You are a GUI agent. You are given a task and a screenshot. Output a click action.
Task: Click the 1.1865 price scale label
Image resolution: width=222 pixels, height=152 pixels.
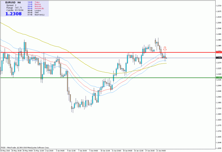pos(219,114)
